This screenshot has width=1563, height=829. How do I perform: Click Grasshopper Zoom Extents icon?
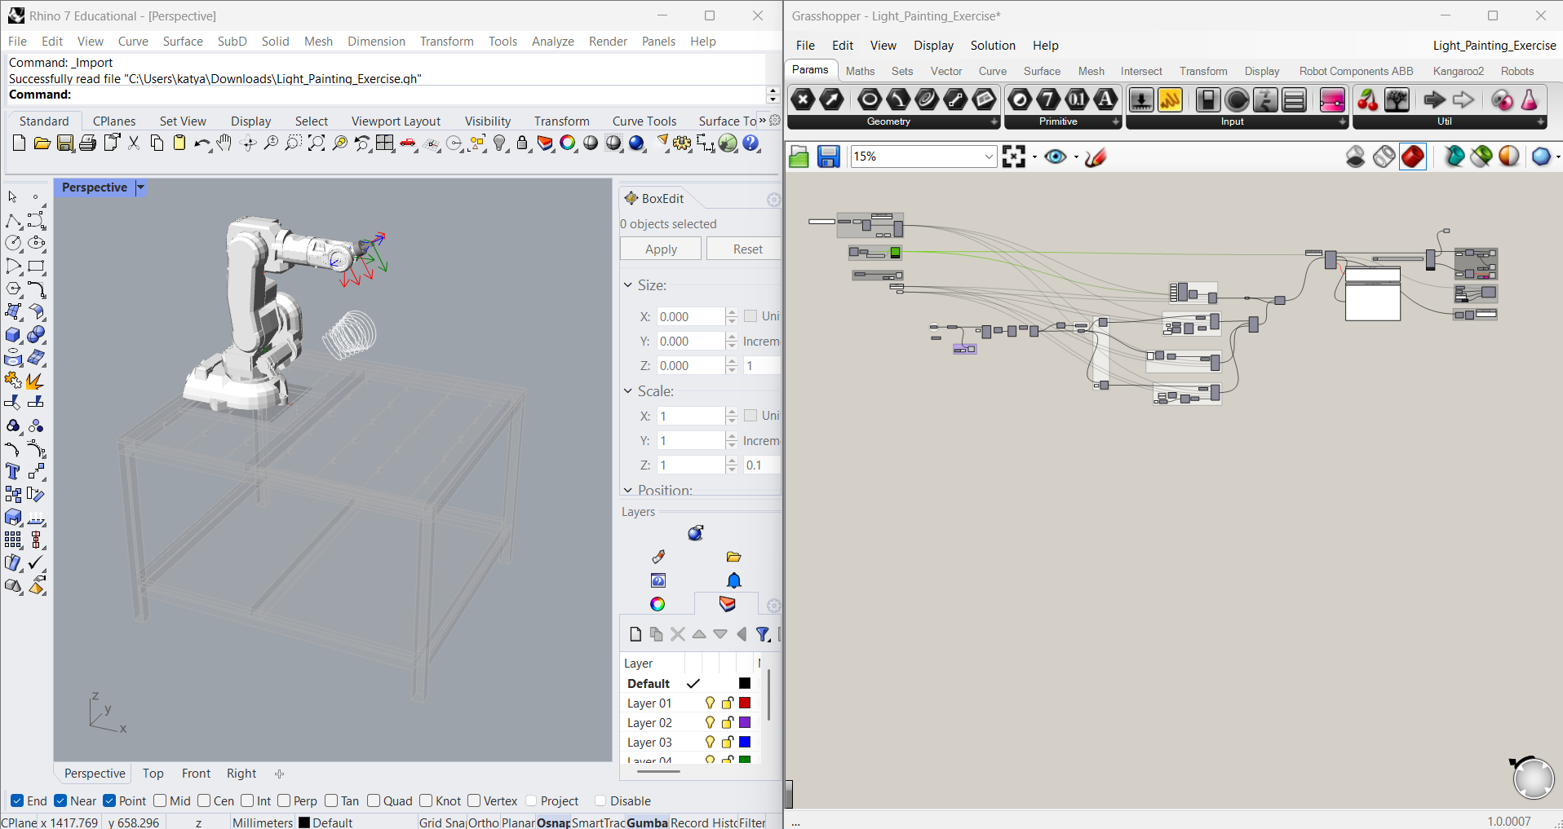(1014, 157)
